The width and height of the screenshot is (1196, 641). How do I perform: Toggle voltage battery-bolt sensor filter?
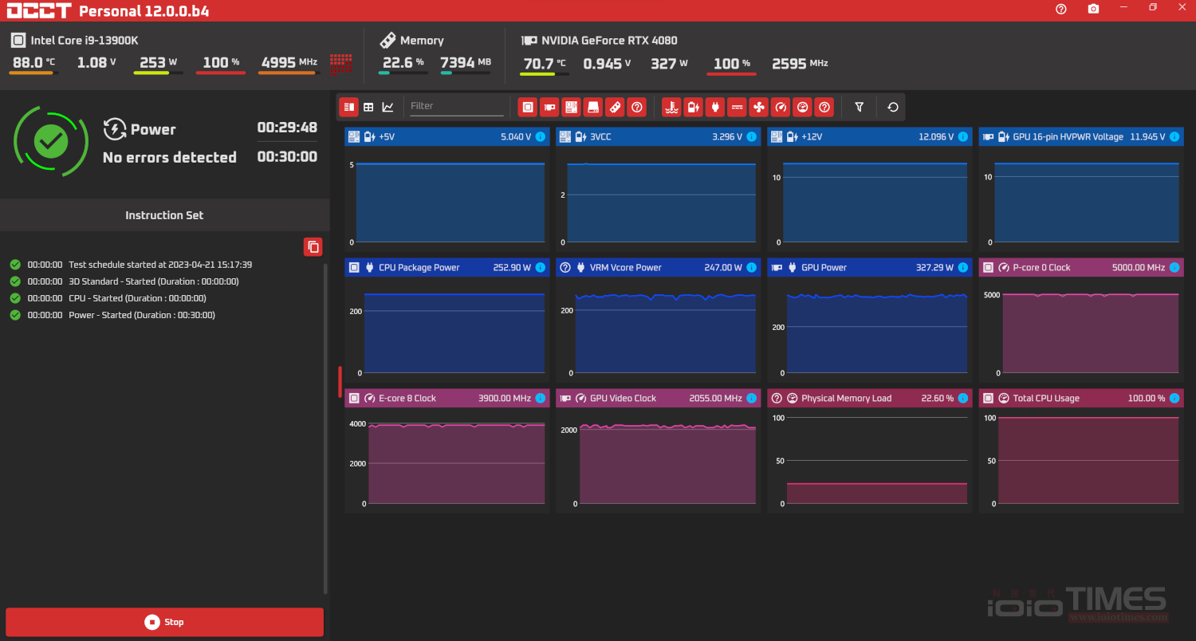click(x=694, y=107)
